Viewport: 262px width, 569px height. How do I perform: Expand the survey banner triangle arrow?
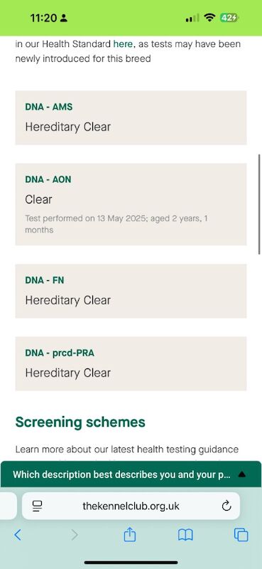242,474
